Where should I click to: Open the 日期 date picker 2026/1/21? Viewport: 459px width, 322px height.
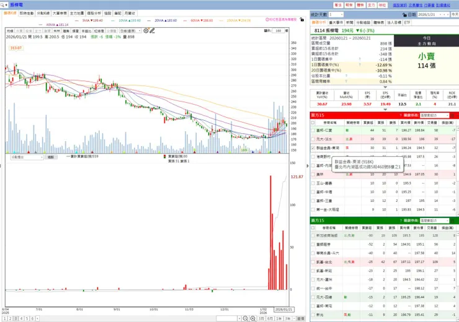point(433,15)
